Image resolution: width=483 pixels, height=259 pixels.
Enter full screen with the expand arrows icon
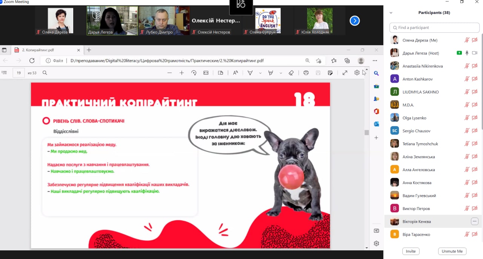tap(345, 73)
